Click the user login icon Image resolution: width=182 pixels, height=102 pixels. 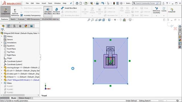coord(163,3)
